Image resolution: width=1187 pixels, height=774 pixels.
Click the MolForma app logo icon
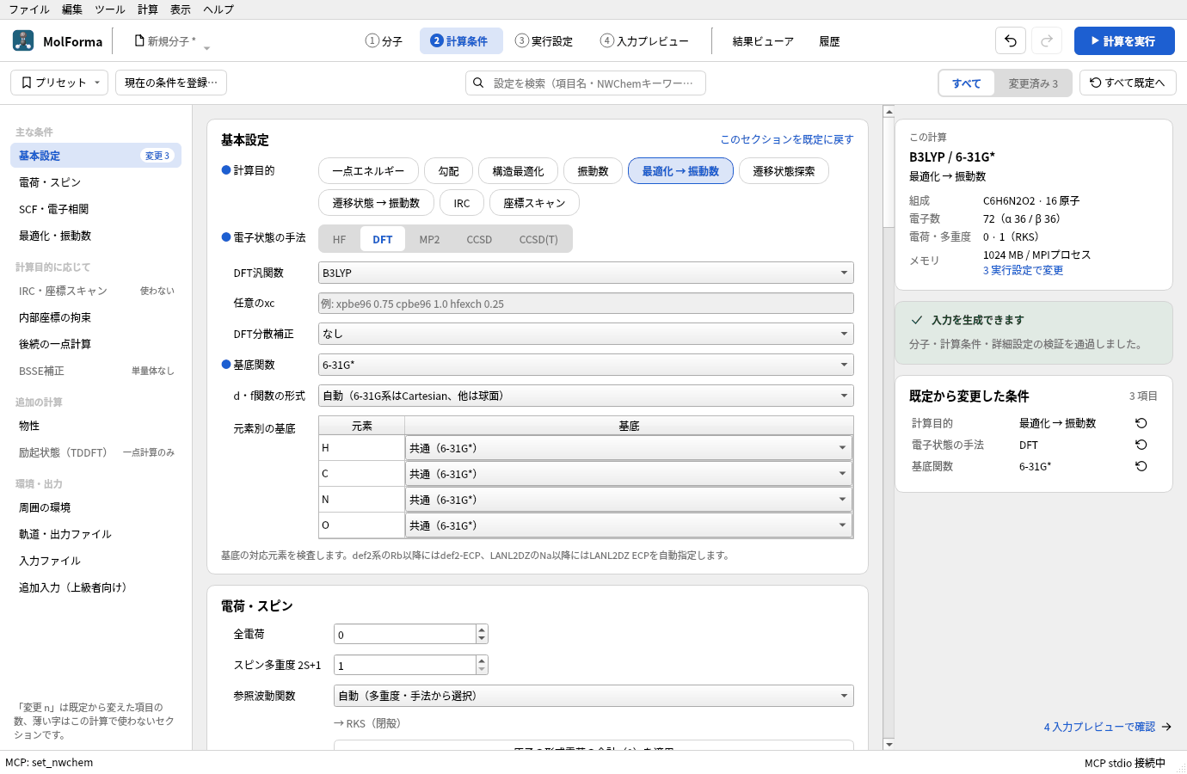(x=23, y=40)
